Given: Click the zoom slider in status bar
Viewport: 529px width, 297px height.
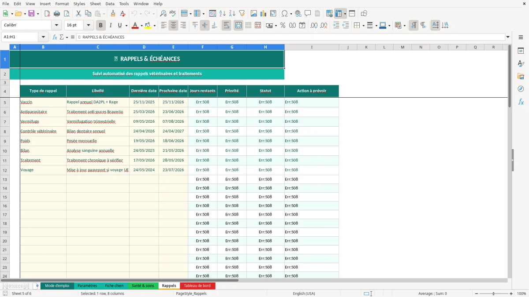Looking at the screenshot, I should 493,293.
